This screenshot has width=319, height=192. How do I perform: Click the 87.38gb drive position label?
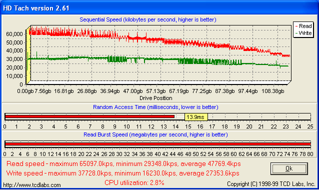225,91
